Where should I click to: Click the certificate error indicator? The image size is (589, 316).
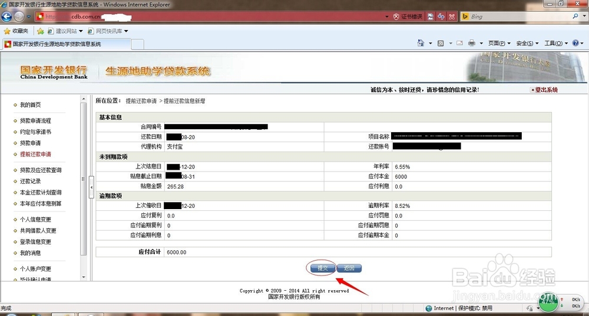click(x=408, y=16)
